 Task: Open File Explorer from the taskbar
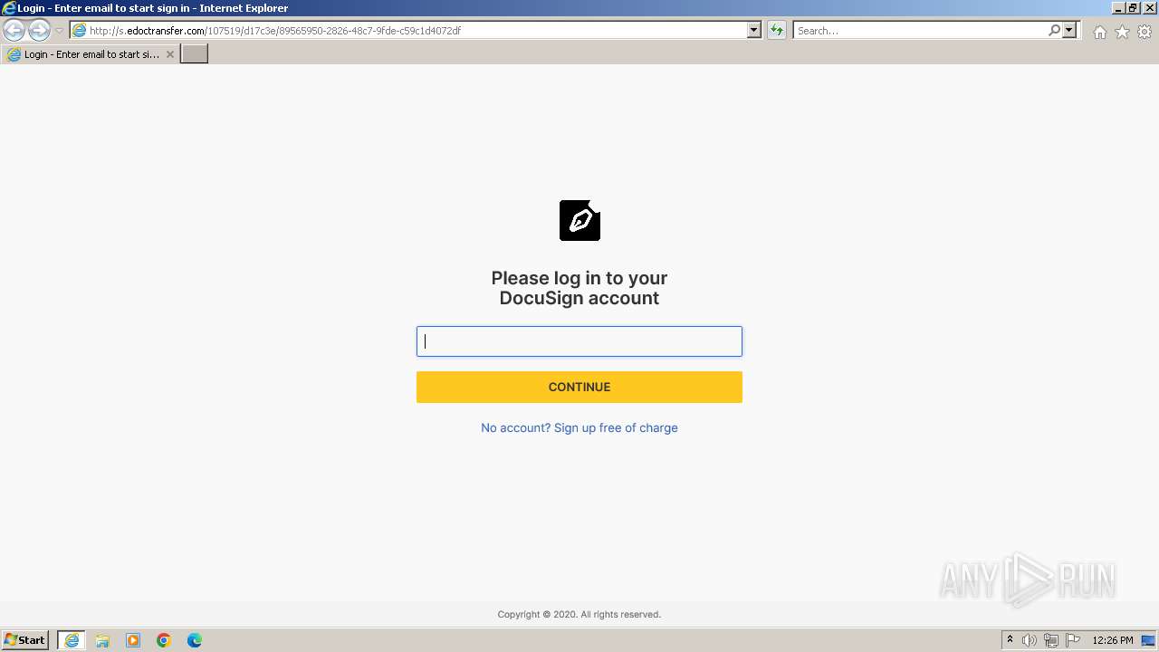pos(102,640)
